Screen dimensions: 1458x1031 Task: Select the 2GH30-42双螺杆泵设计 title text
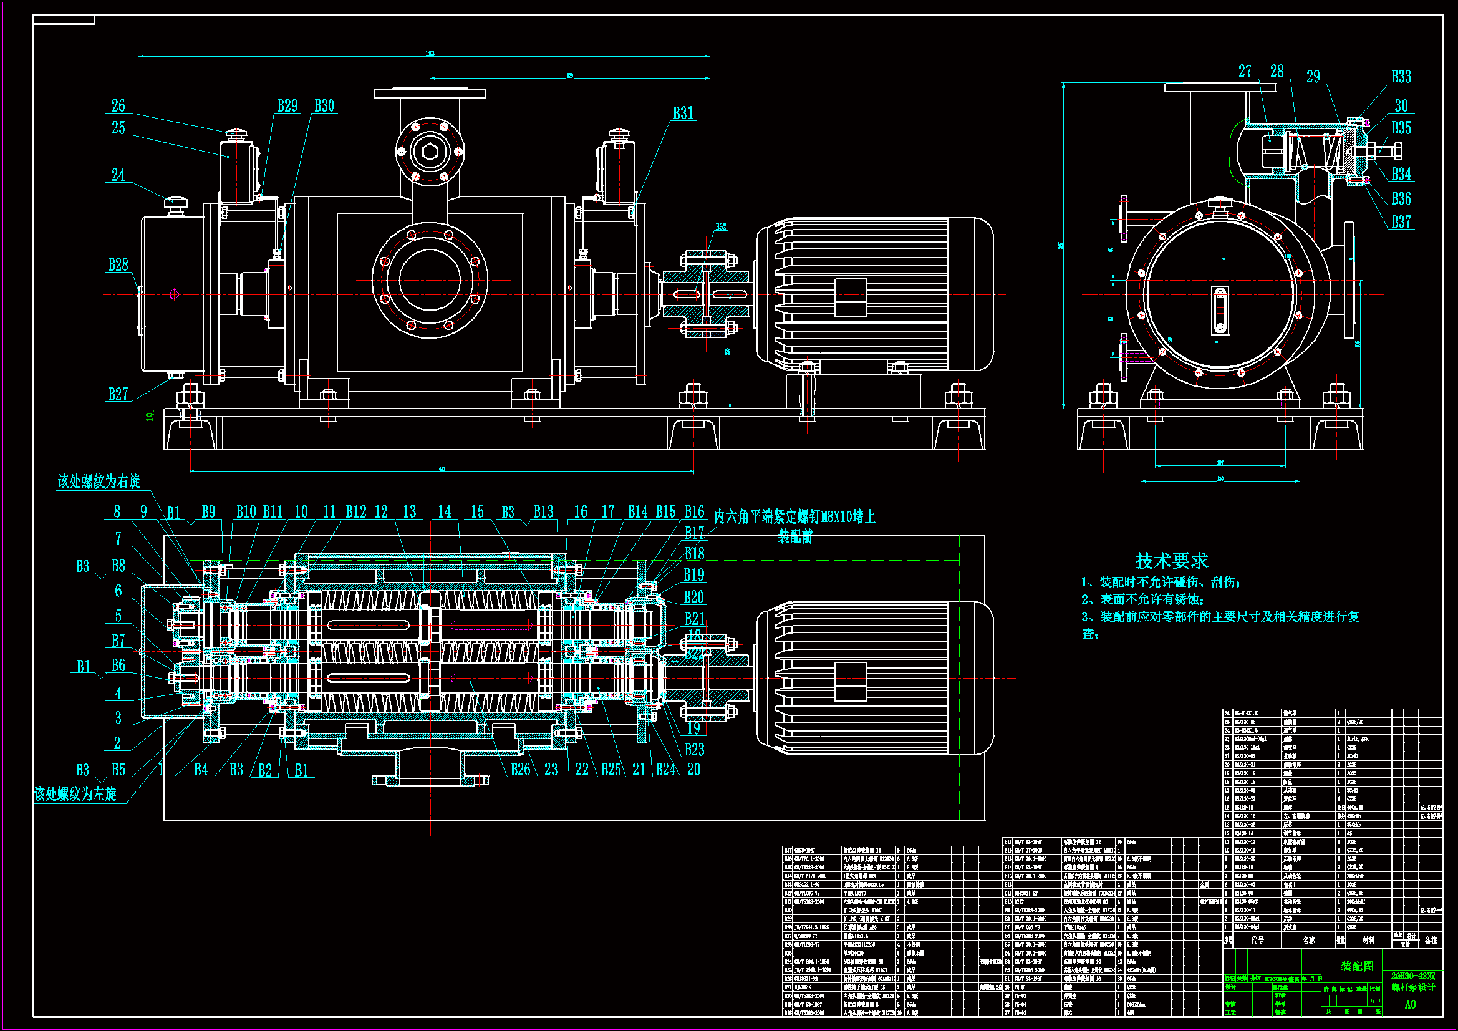pos(1413,982)
